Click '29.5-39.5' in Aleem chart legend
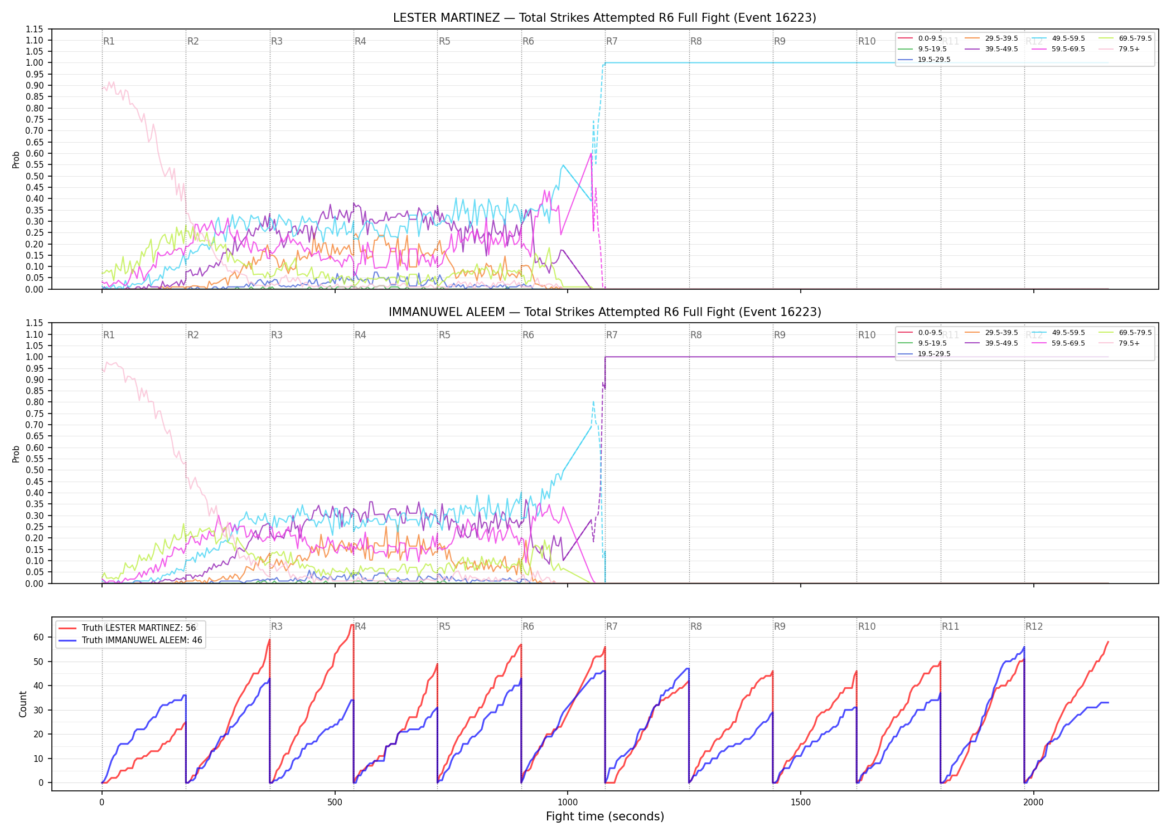1171x836 pixels. [x=1001, y=333]
